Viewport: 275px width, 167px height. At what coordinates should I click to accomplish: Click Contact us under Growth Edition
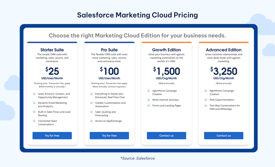[166, 135]
